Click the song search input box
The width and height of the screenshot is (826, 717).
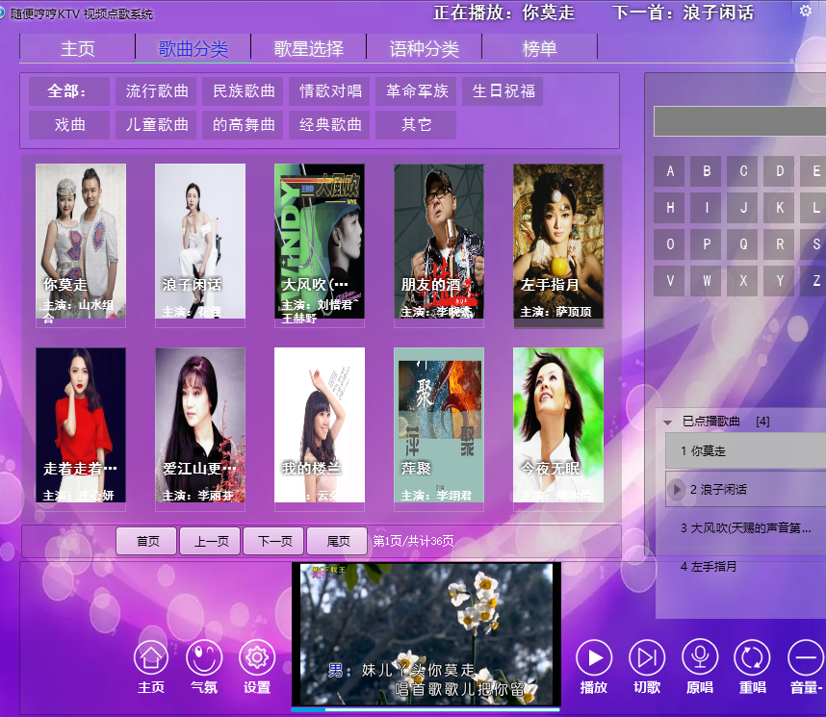pyautogui.click(x=739, y=121)
